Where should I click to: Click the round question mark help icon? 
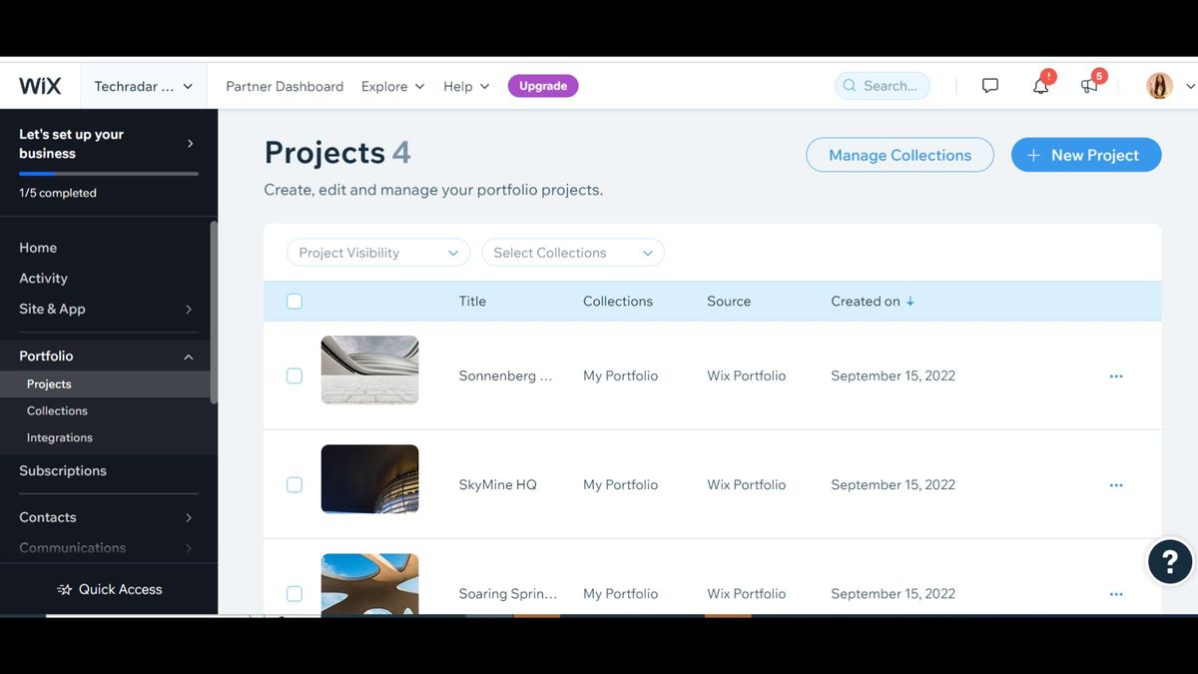coord(1170,561)
